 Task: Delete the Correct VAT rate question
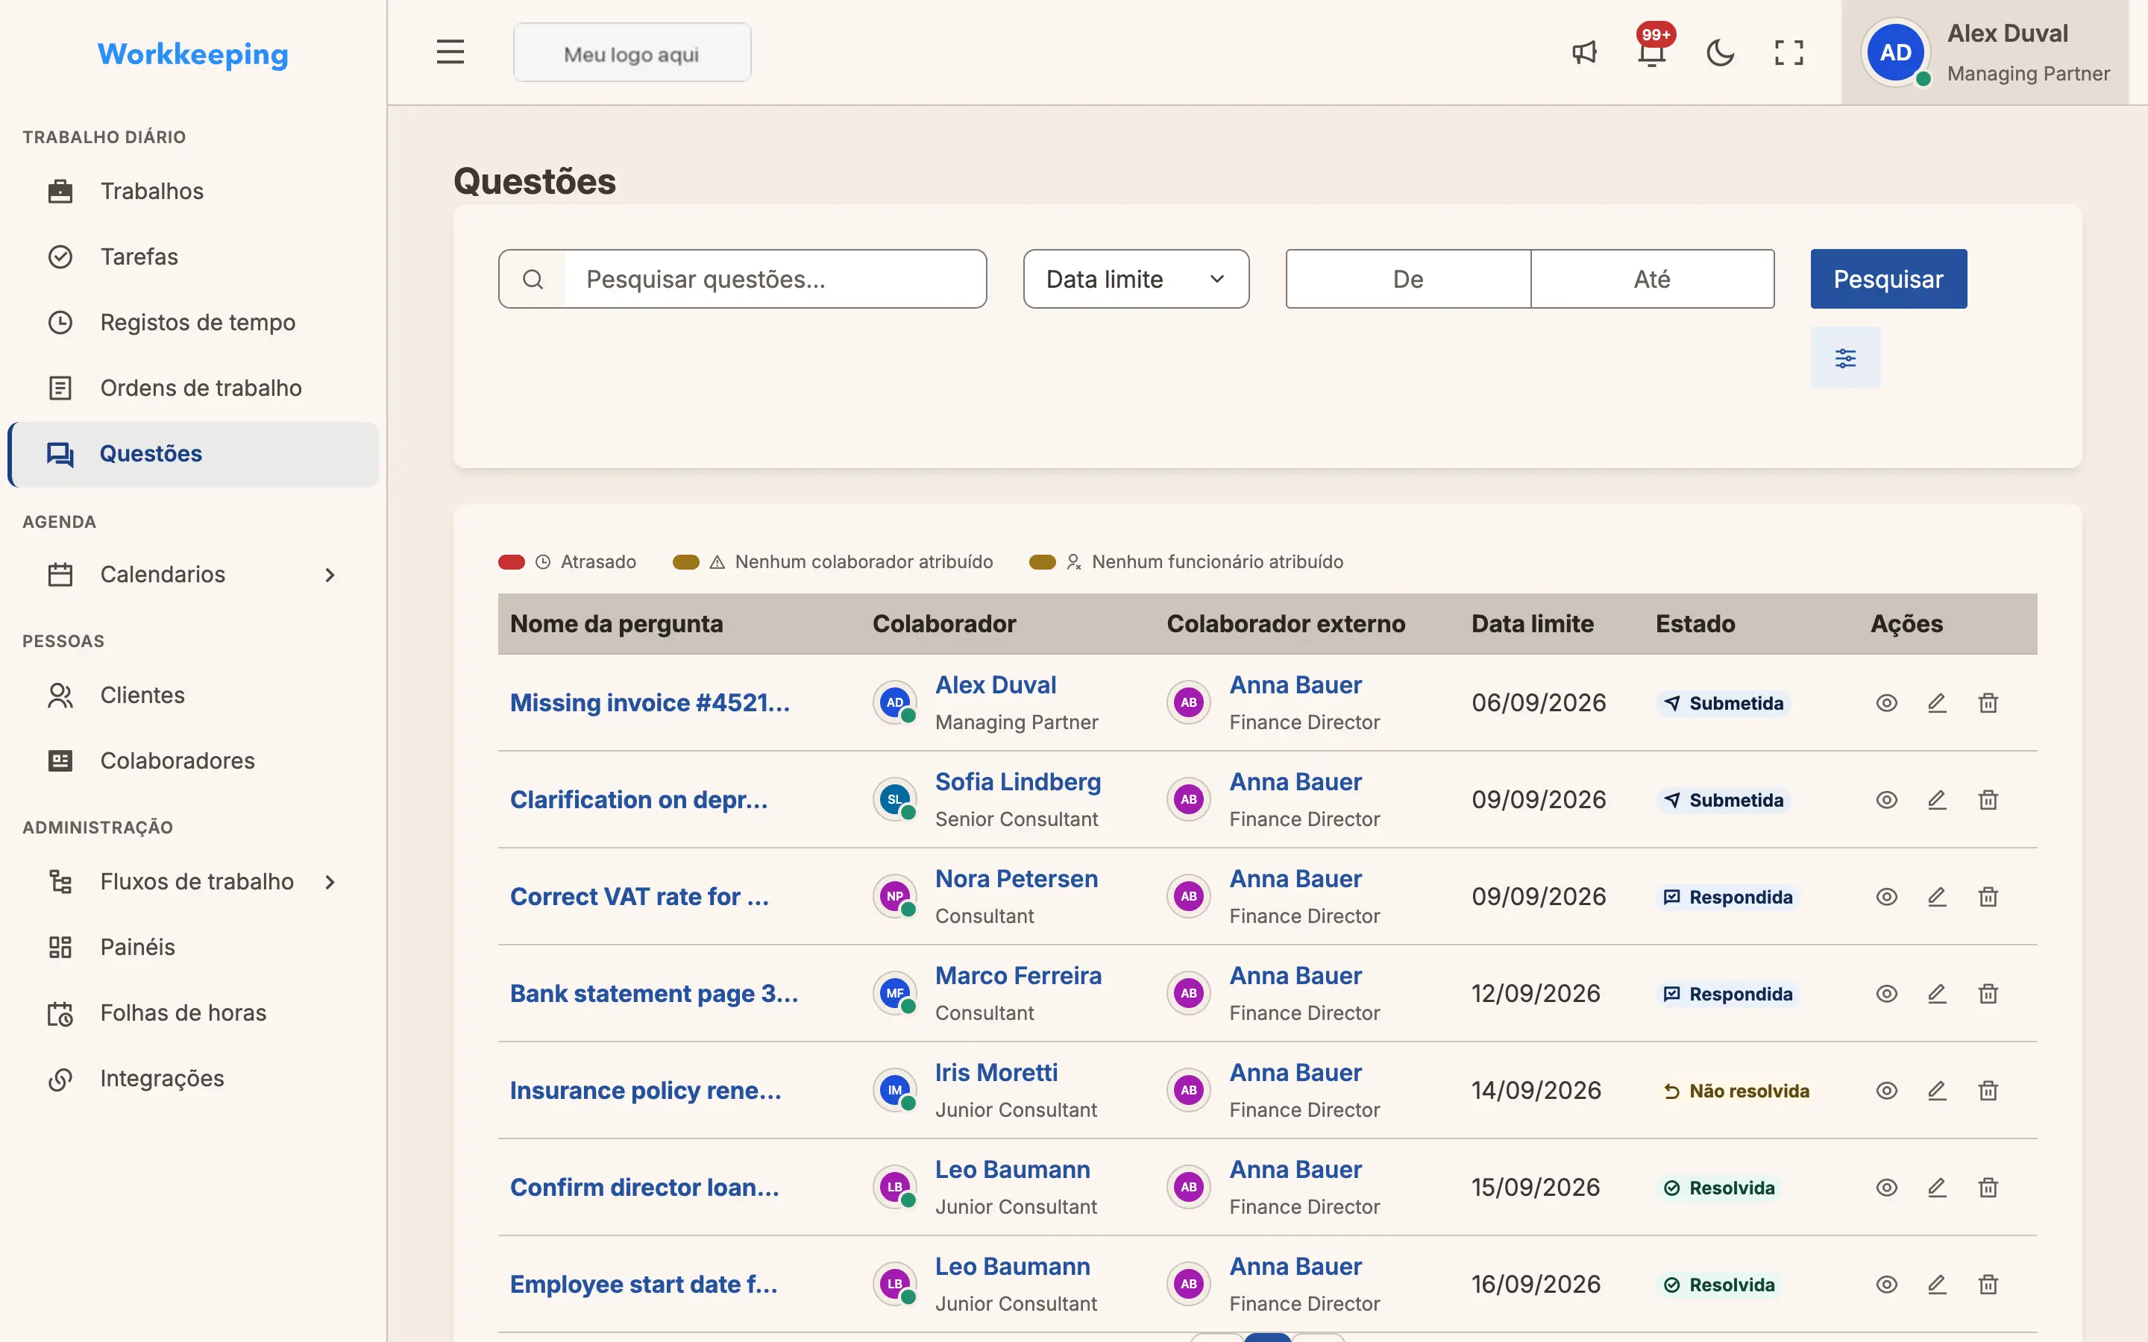click(x=1988, y=896)
